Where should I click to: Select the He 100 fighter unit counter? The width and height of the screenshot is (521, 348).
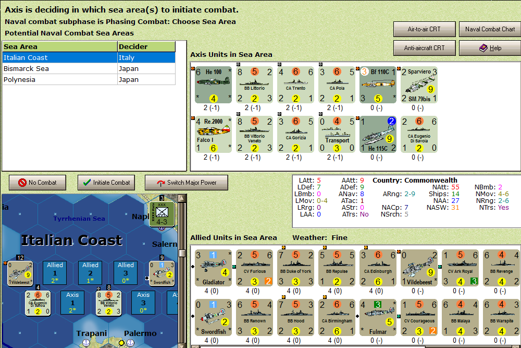click(x=213, y=85)
